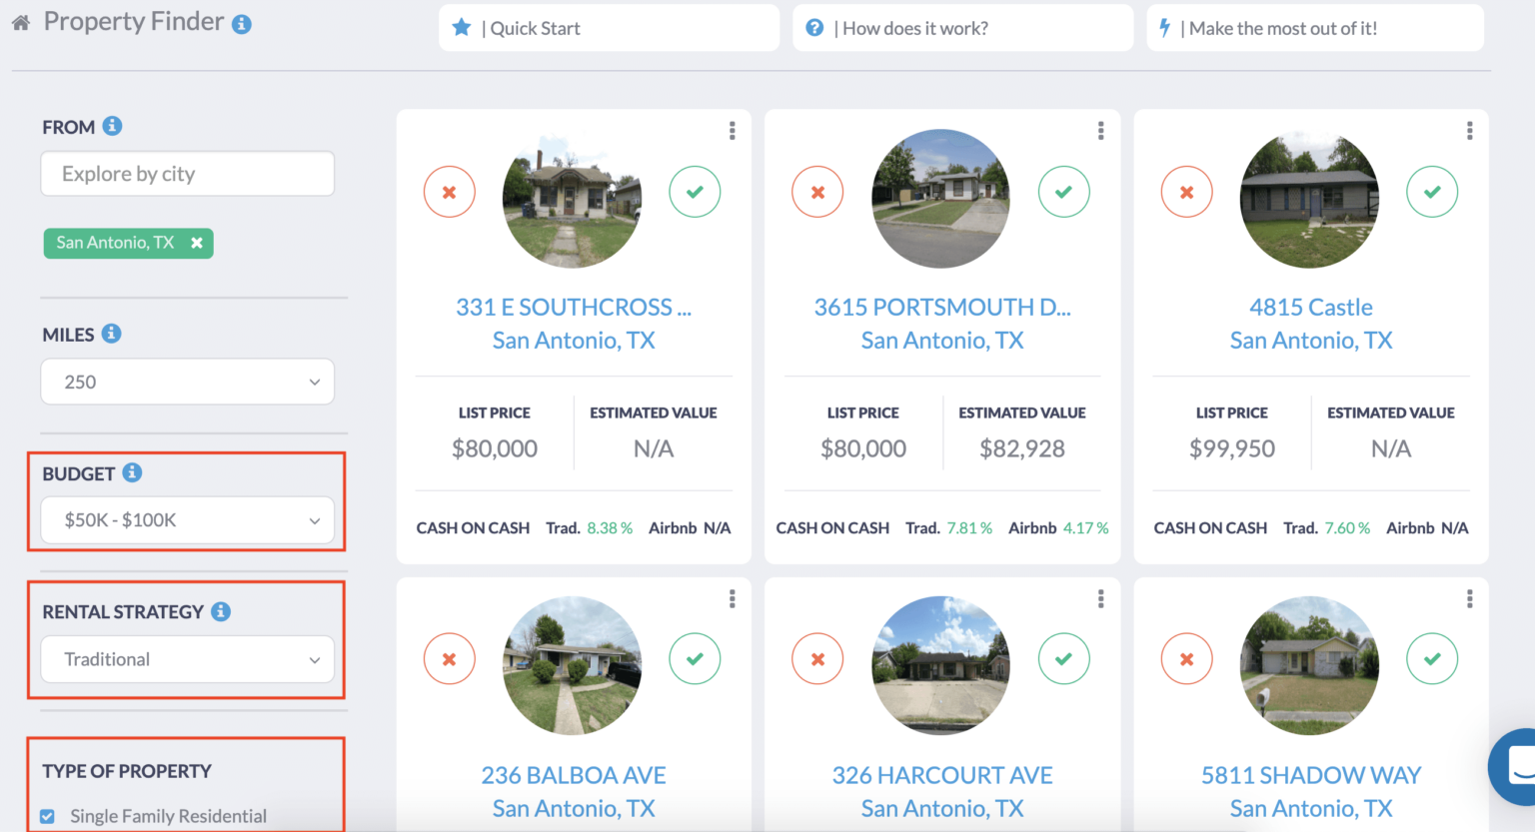
Task: Open the chat support bubble
Action: pos(1512,766)
